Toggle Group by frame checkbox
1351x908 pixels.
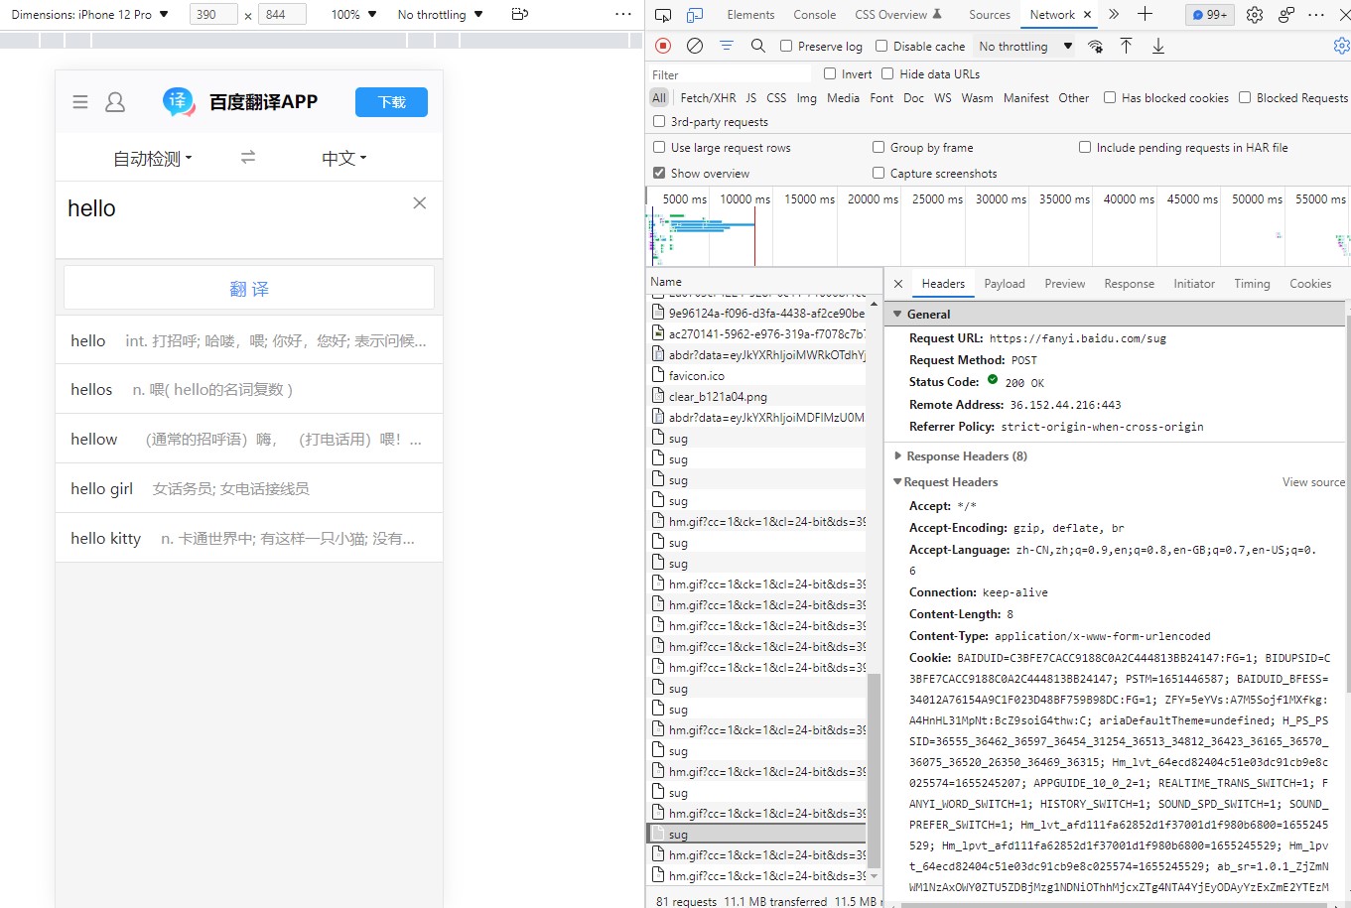pyautogui.click(x=878, y=147)
